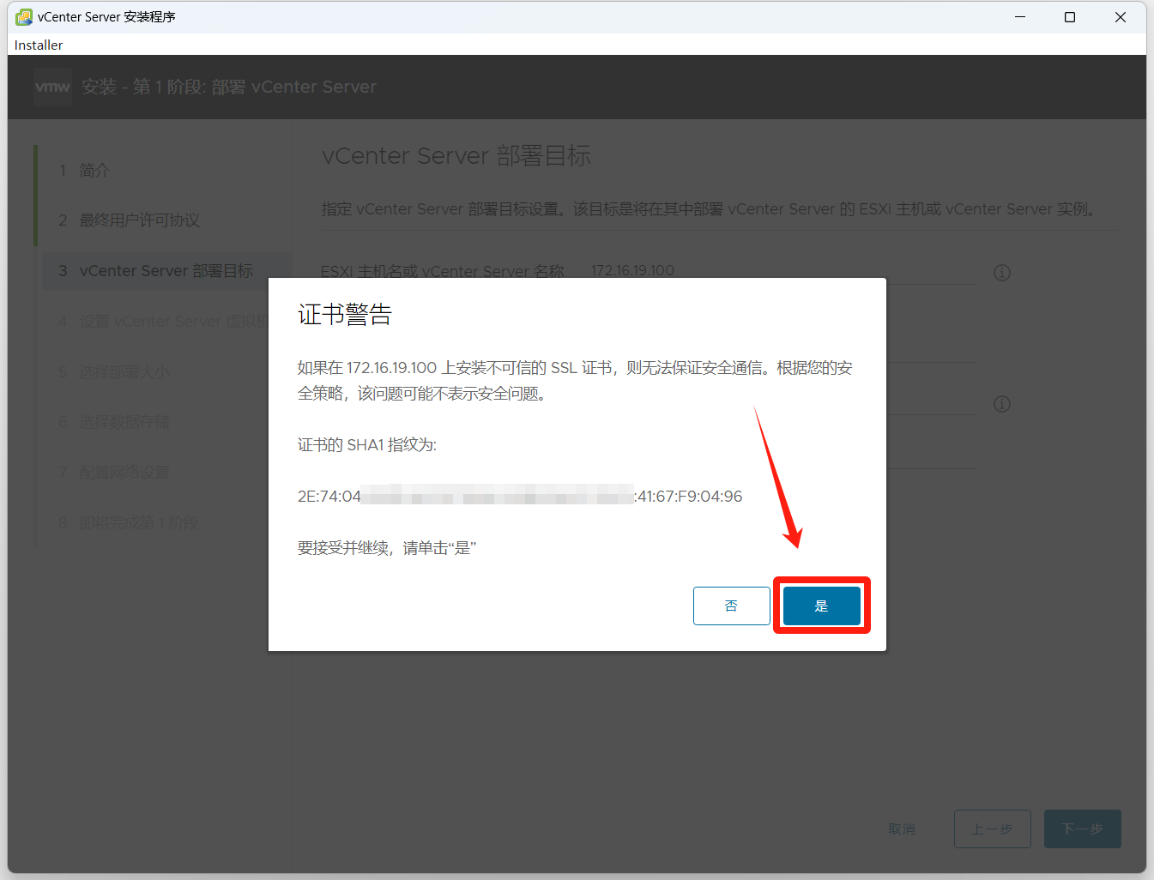Click the vmw logo in the header
1154x880 pixels.
pos(52,87)
